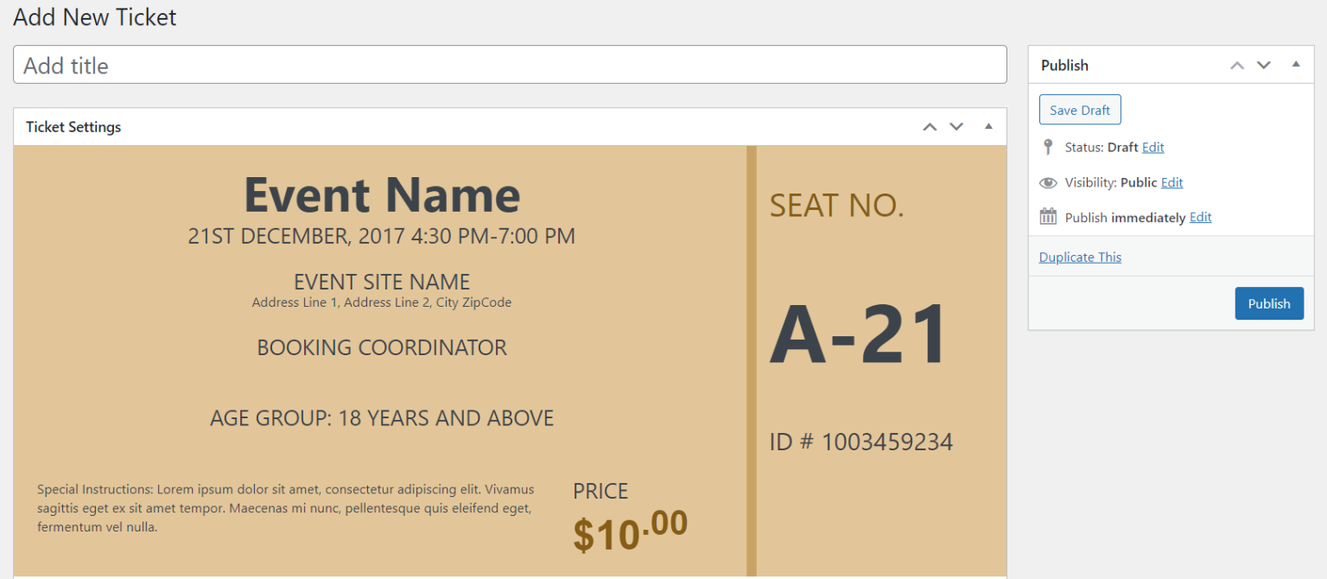The height and width of the screenshot is (579, 1327).
Task: Move the Ticket Settings panel down
Action: 956,126
